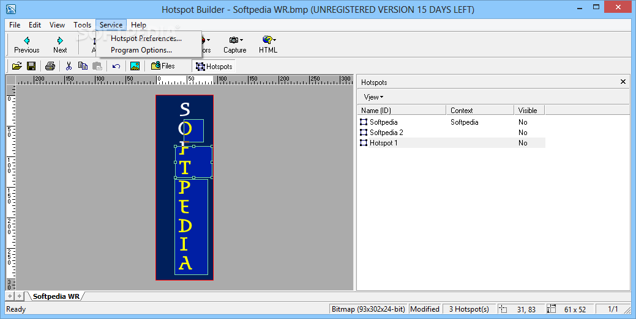Click the greyed-out paste icon
Image resolution: width=636 pixels, height=319 pixels.
click(x=97, y=66)
